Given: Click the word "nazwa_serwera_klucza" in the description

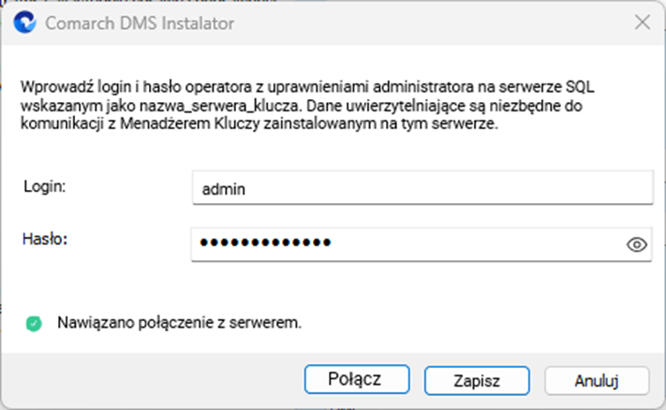Looking at the screenshot, I should pyautogui.click(x=221, y=106).
